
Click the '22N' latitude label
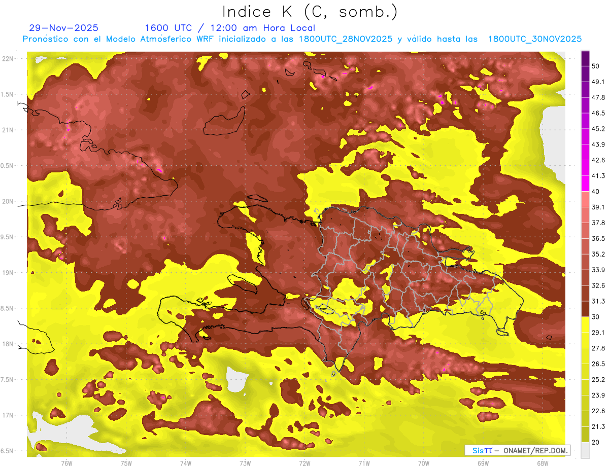pyautogui.click(x=8, y=59)
